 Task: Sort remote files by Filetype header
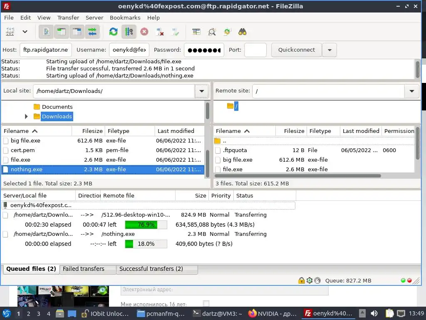pyautogui.click(x=323, y=131)
